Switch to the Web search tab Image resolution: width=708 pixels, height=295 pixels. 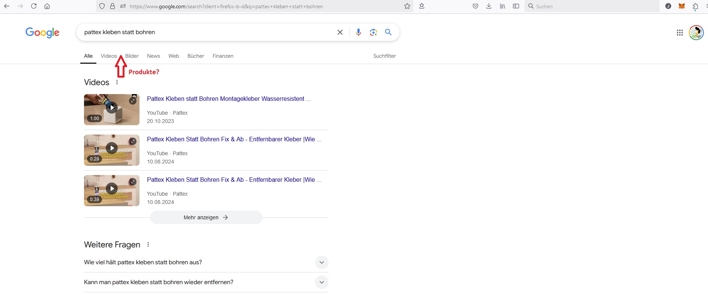tap(174, 56)
